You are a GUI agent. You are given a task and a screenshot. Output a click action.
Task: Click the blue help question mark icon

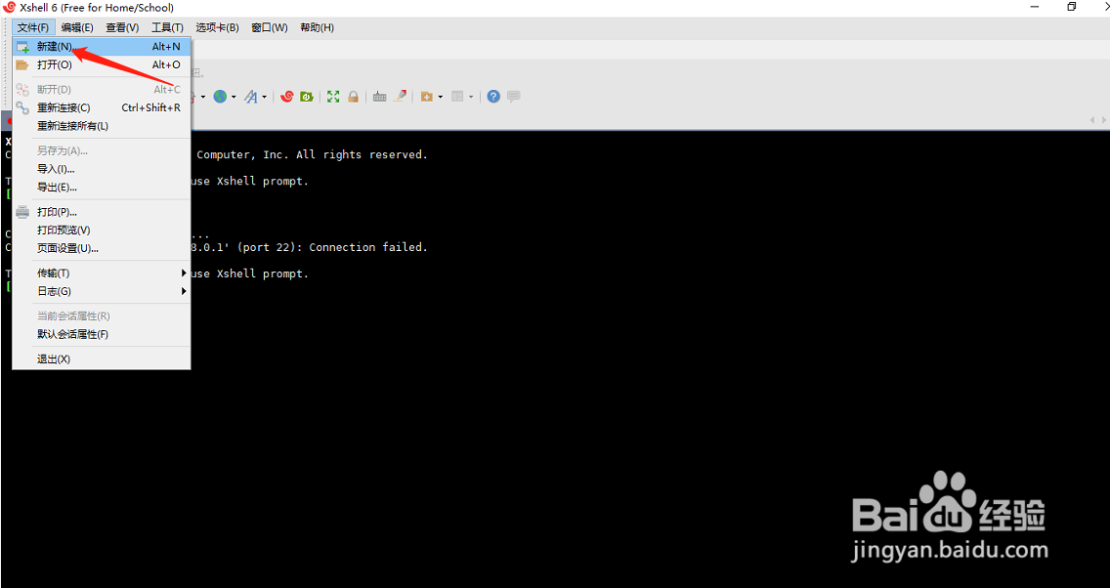pos(494,97)
